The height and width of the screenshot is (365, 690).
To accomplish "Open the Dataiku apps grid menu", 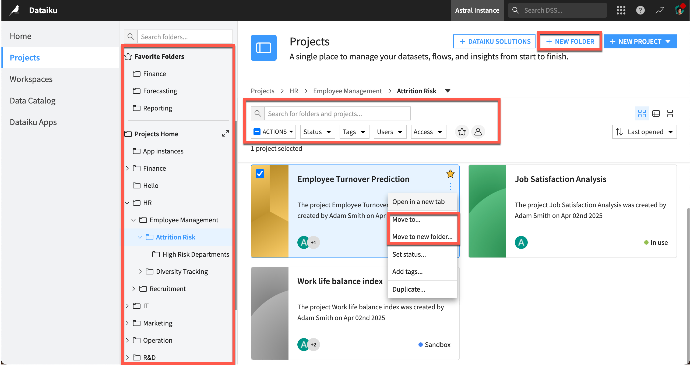I will tap(621, 10).
